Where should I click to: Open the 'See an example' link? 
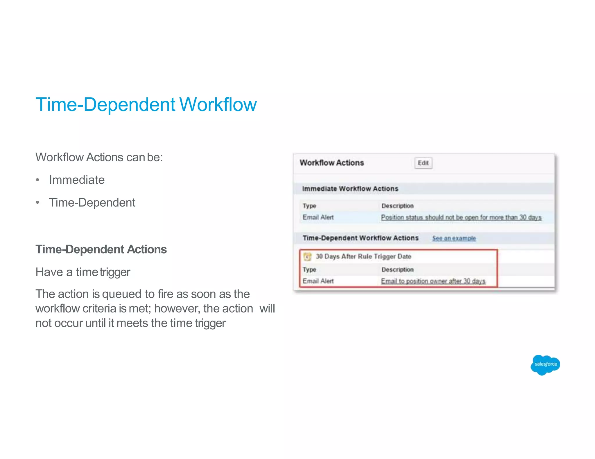(x=454, y=238)
